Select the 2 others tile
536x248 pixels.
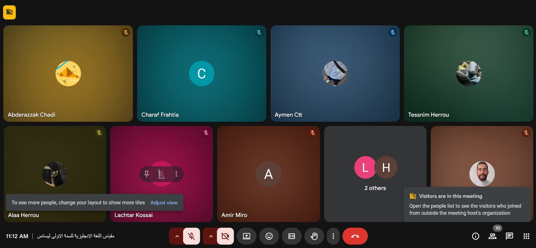click(375, 172)
